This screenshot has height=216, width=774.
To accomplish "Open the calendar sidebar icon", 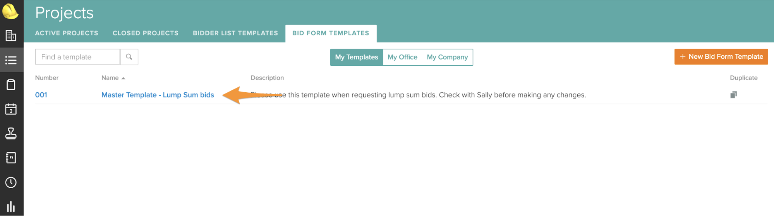I will [11, 109].
